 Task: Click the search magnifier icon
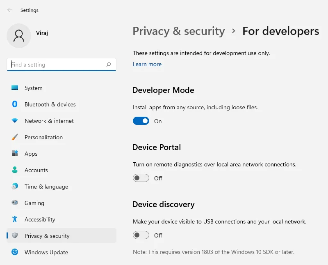click(x=109, y=65)
